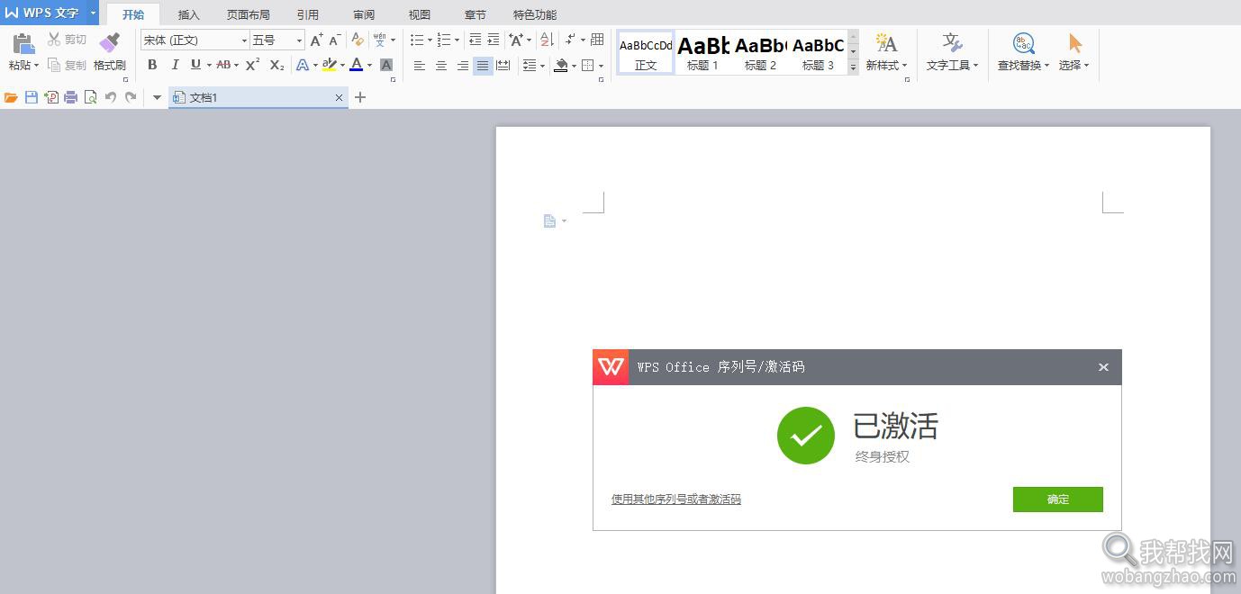This screenshot has width=1241, height=594.
Task: Select the Format Painter (格式刷) brush
Action: pyautogui.click(x=109, y=42)
